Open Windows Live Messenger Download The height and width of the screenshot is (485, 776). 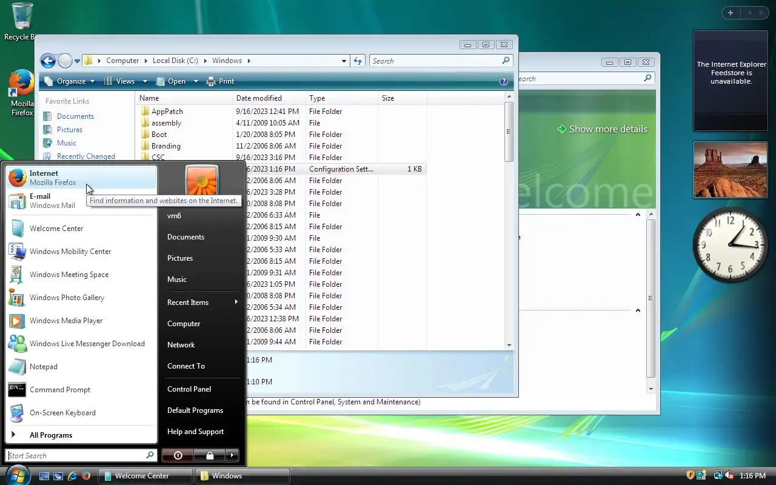coord(81,344)
